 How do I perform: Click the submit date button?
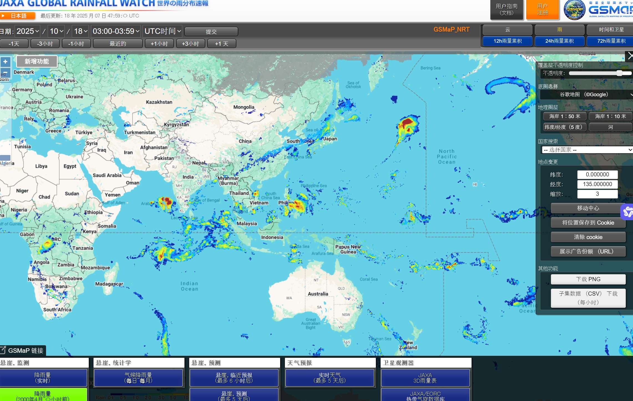click(x=211, y=32)
